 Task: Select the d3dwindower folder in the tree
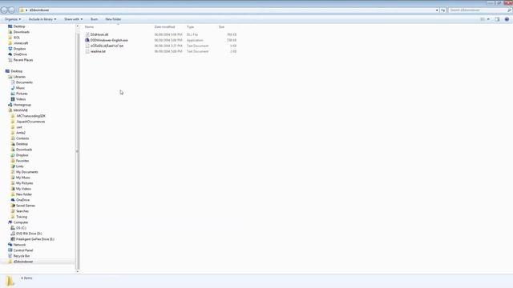(x=23, y=262)
